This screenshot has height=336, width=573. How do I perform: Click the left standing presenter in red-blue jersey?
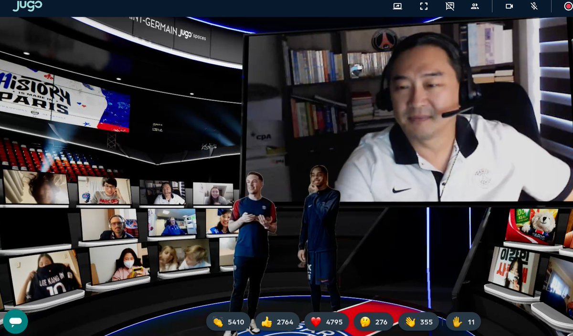[x=253, y=253]
